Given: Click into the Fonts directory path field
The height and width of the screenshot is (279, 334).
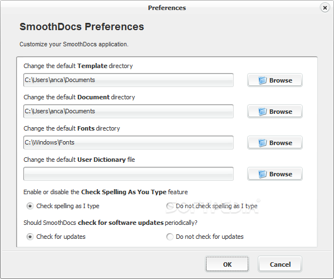Looking at the screenshot, I should [129, 142].
